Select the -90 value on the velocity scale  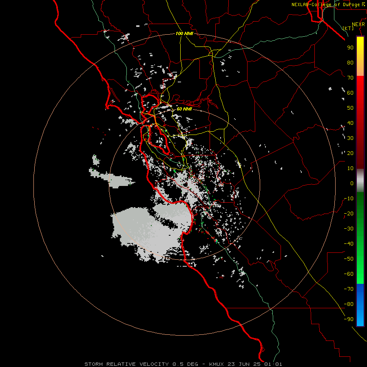coord(349,319)
